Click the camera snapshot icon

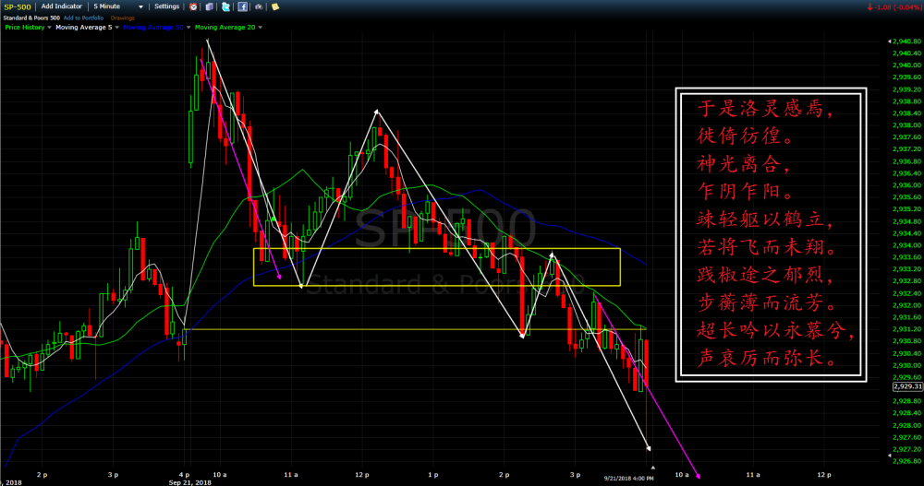click(260, 6)
